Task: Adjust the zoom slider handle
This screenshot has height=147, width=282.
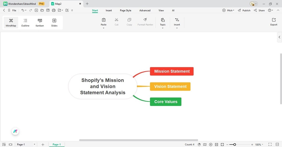Action: [x=234, y=144]
